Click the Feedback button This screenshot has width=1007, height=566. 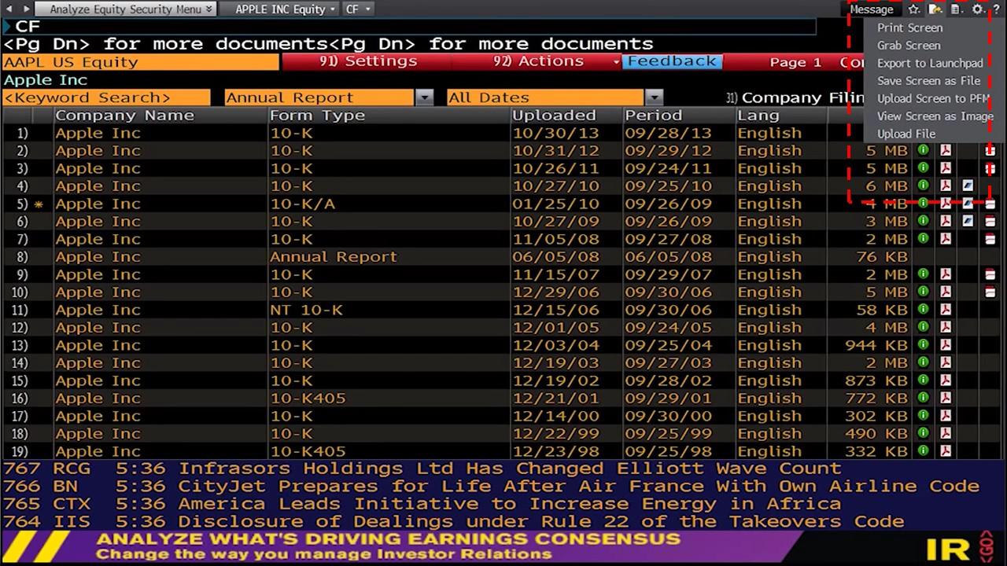(673, 61)
